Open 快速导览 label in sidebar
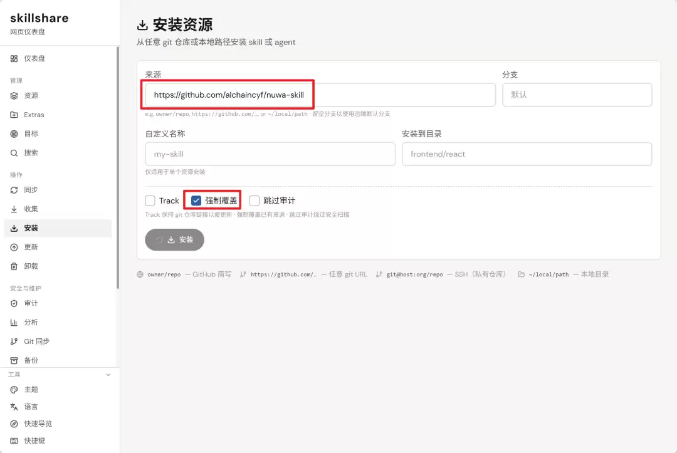This screenshot has width=677, height=453. point(38,424)
